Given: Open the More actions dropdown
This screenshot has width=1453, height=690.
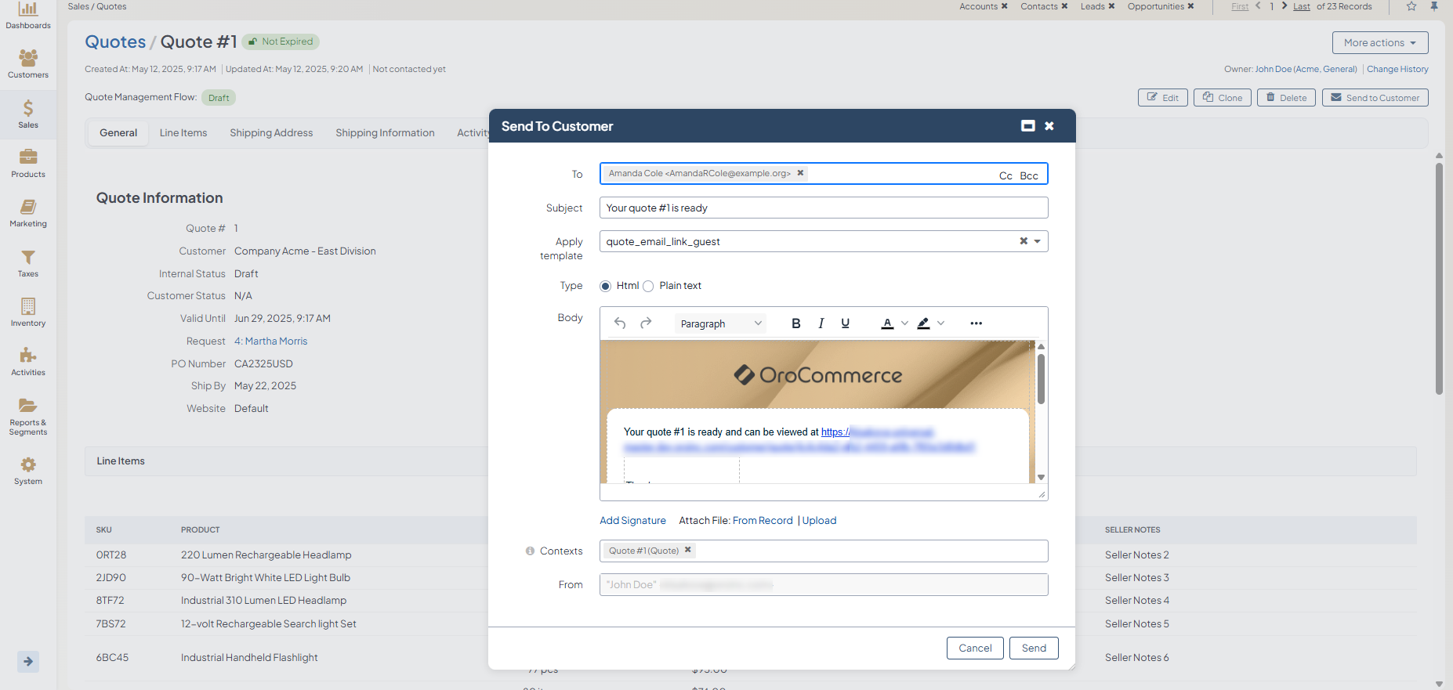Looking at the screenshot, I should point(1379,42).
